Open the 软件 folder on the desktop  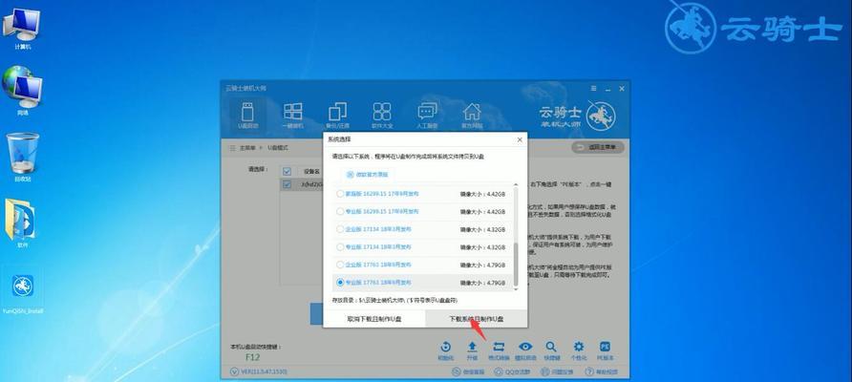click(22, 223)
